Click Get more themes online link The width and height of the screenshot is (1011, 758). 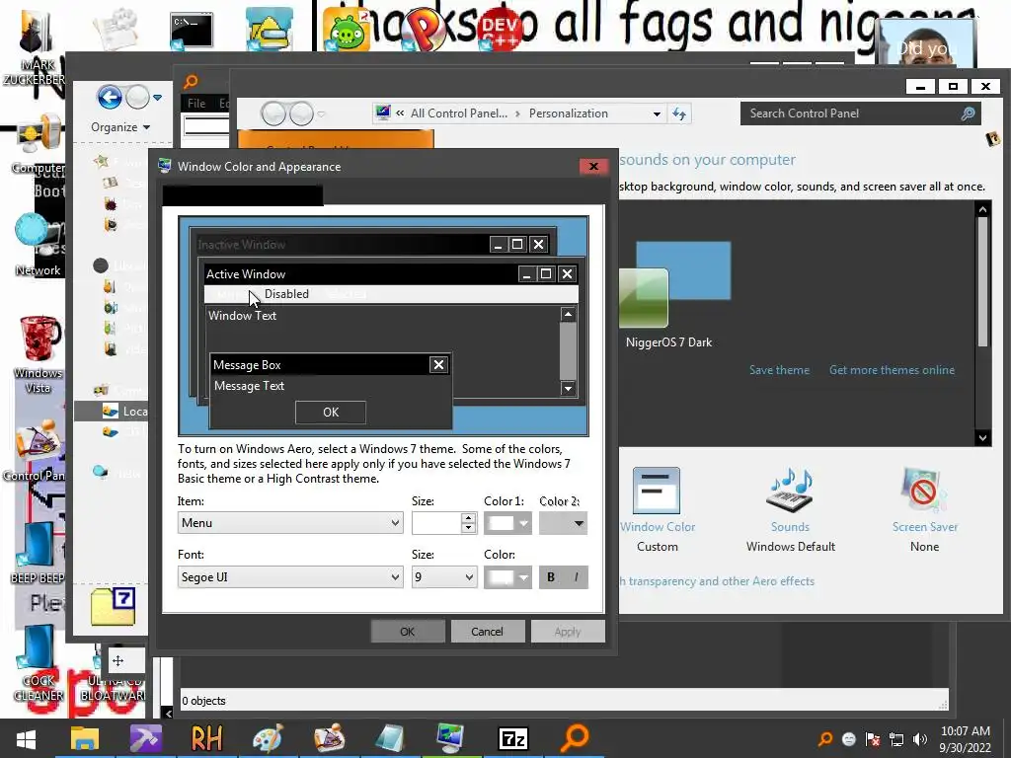[x=892, y=370]
